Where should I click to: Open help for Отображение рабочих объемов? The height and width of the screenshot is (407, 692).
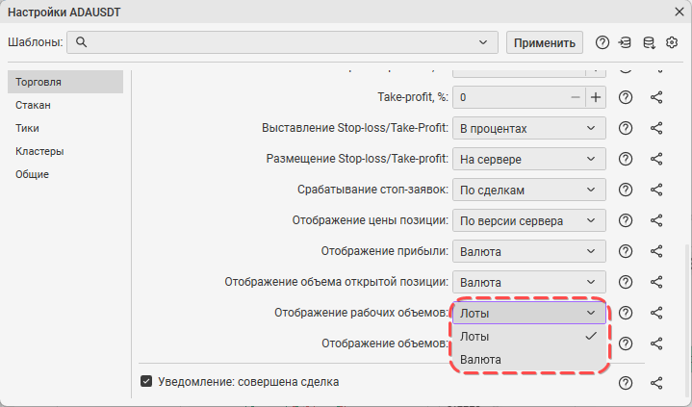(x=626, y=313)
